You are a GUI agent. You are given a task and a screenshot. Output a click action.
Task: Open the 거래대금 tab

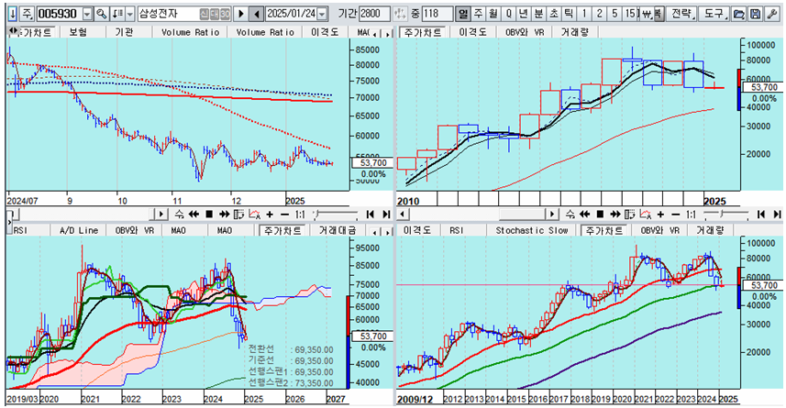(x=337, y=230)
